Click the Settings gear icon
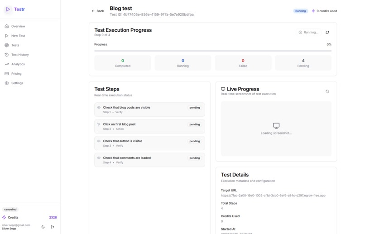Image resolution: width=365 pixels, height=234 pixels. point(7,83)
